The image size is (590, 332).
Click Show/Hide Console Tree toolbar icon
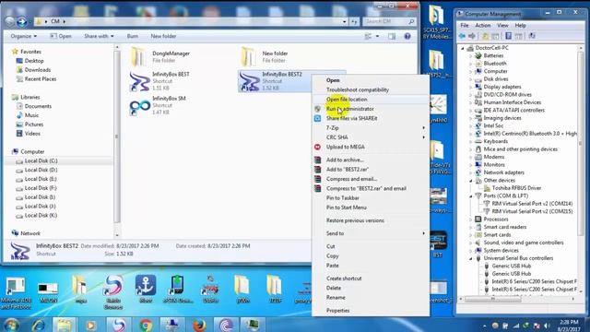[x=495, y=36]
